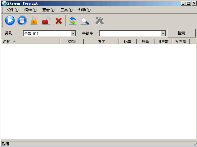
Task: Sort by the 进度 column header
Action: (x=101, y=41)
